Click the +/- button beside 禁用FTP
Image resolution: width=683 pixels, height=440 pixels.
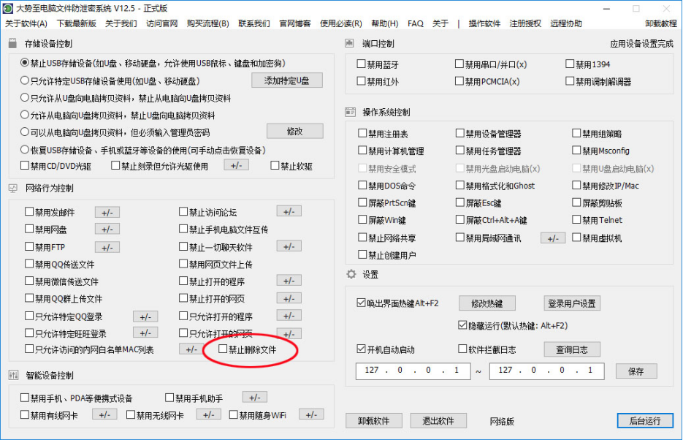pyautogui.click(x=107, y=248)
